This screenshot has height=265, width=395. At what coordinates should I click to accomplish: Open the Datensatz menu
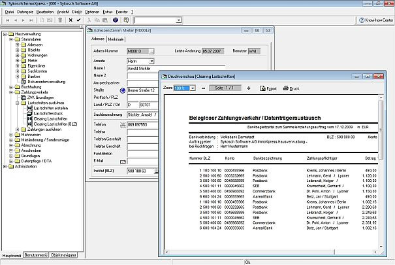point(25,12)
